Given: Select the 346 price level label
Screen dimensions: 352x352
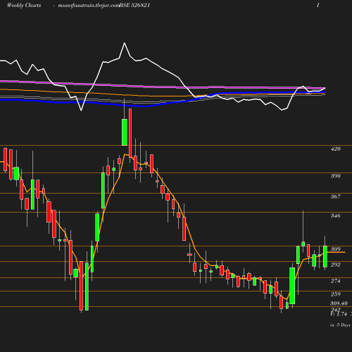Looking at the screenshot, I should (x=336, y=215).
